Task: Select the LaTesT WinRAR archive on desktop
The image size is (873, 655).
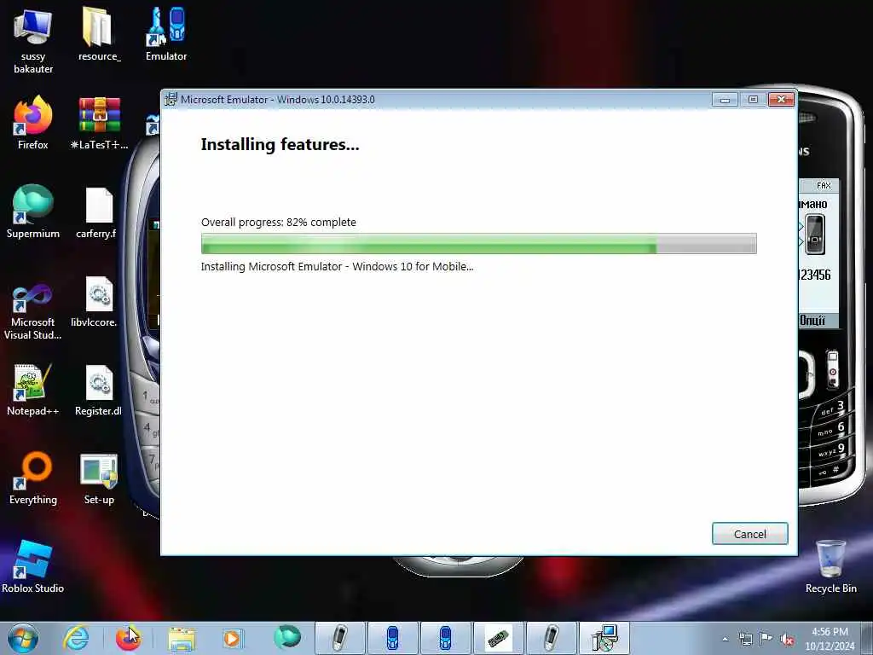Action: tap(99, 123)
